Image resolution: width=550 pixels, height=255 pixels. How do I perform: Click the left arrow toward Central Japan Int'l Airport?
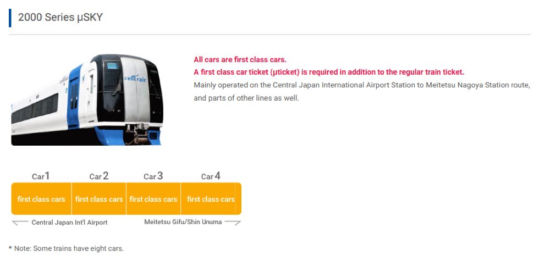pos(20,223)
